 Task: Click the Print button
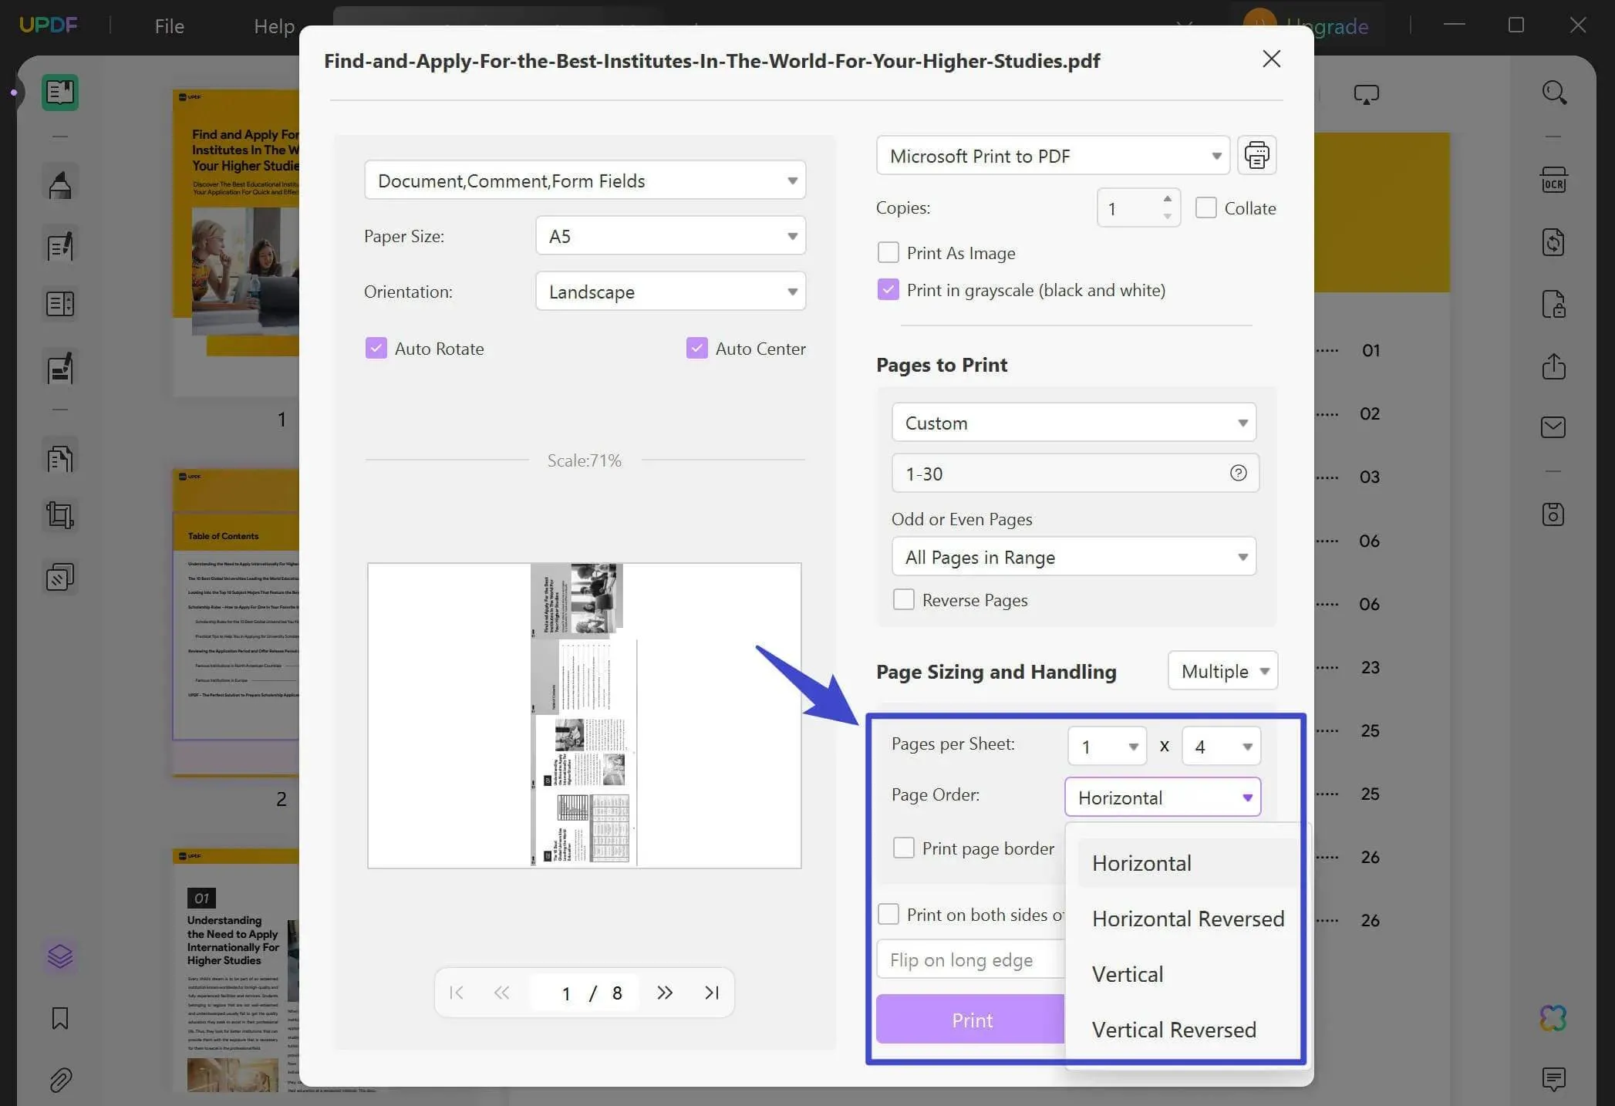pos(969,1019)
